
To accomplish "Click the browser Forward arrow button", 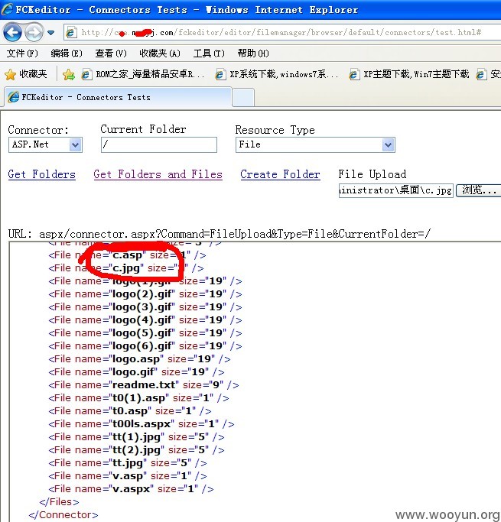I will [34, 33].
